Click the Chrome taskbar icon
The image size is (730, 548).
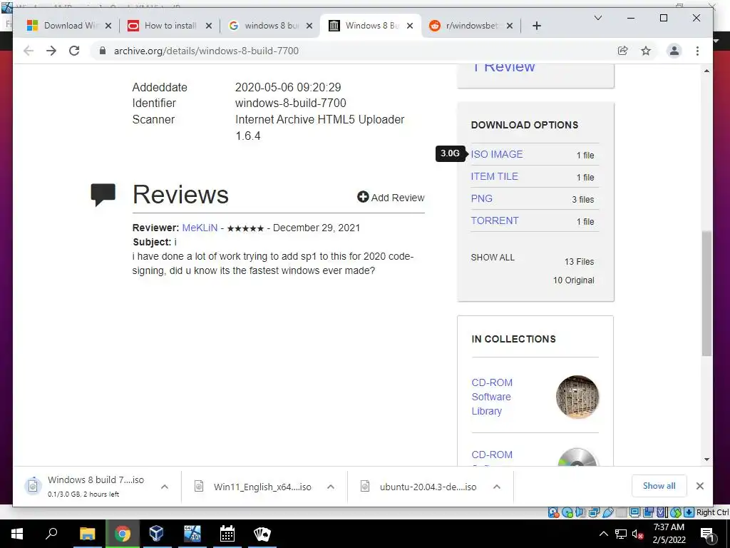click(x=122, y=534)
